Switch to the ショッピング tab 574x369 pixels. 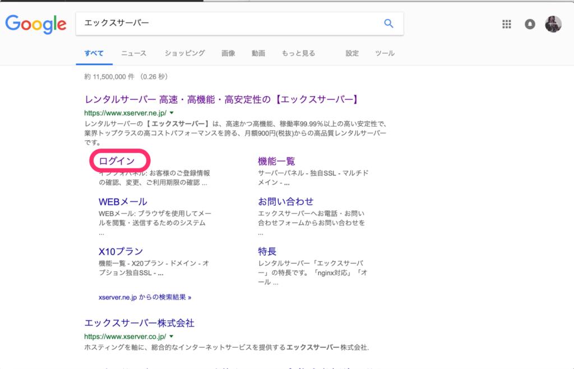point(184,53)
